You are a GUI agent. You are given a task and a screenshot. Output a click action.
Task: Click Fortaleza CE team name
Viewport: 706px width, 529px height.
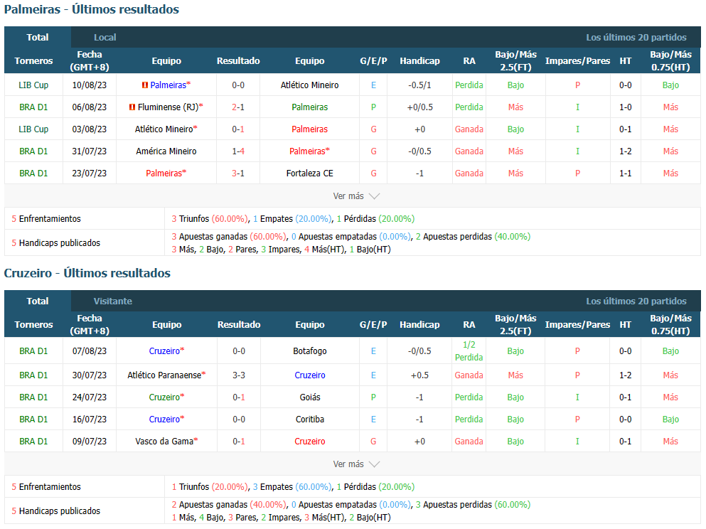point(310,173)
